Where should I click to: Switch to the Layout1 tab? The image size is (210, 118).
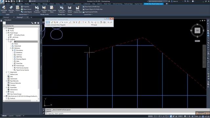[11, 116]
